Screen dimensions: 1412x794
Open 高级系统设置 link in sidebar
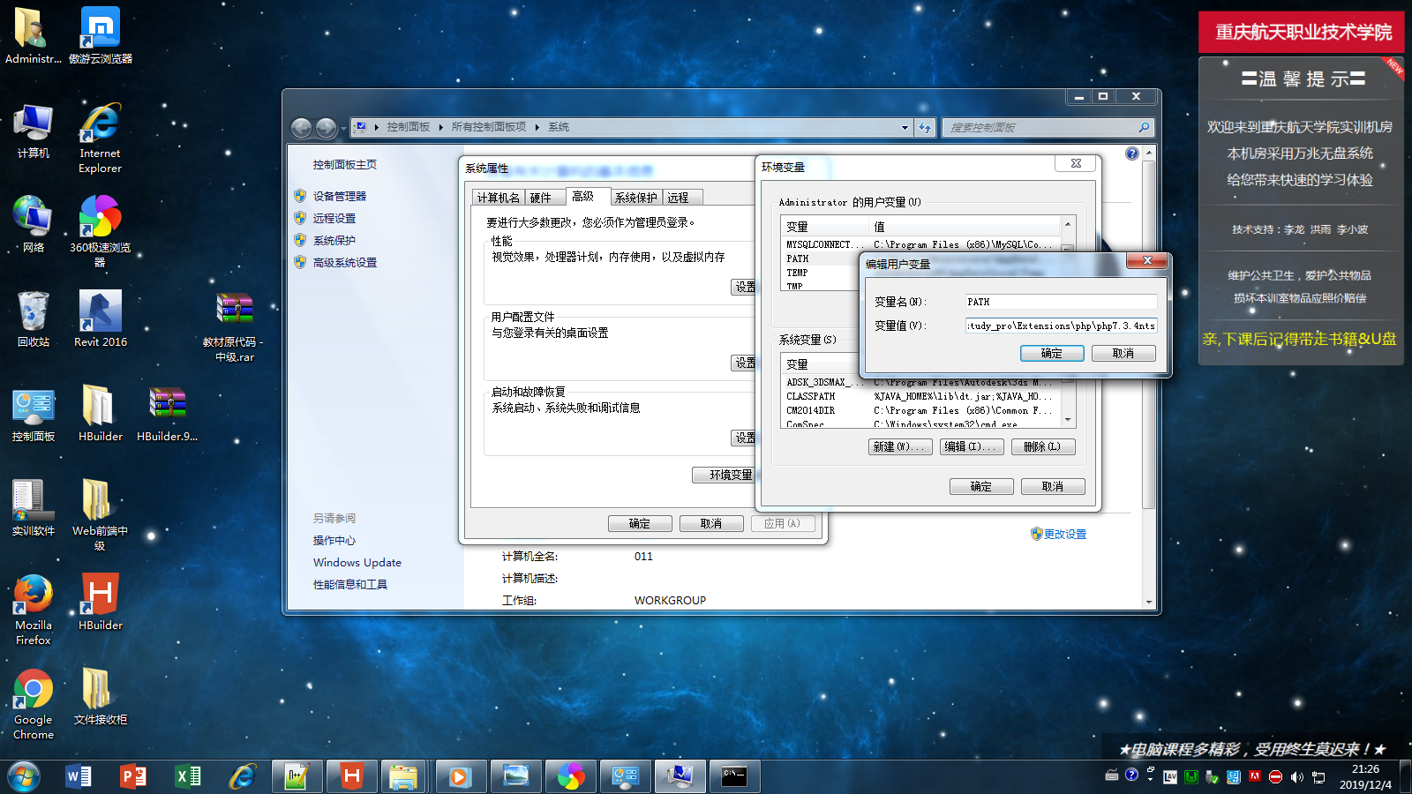pyautogui.click(x=345, y=263)
